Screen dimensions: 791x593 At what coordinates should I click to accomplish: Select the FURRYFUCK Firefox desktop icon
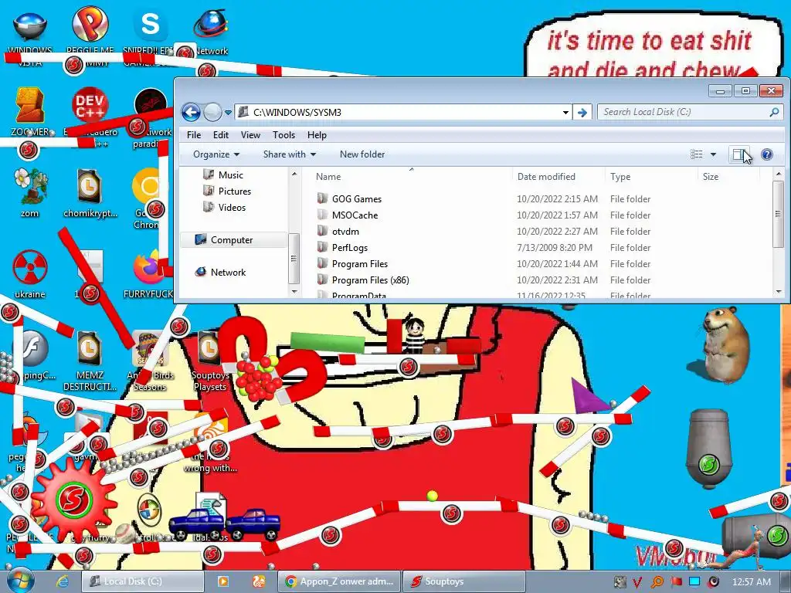pyautogui.click(x=148, y=273)
